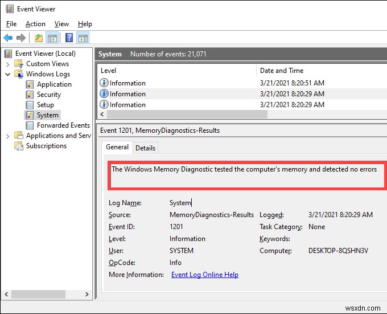Click the info icon of 8:20:51 AM event
Image resolution: width=387 pixels, height=314 pixels.
pos(104,83)
